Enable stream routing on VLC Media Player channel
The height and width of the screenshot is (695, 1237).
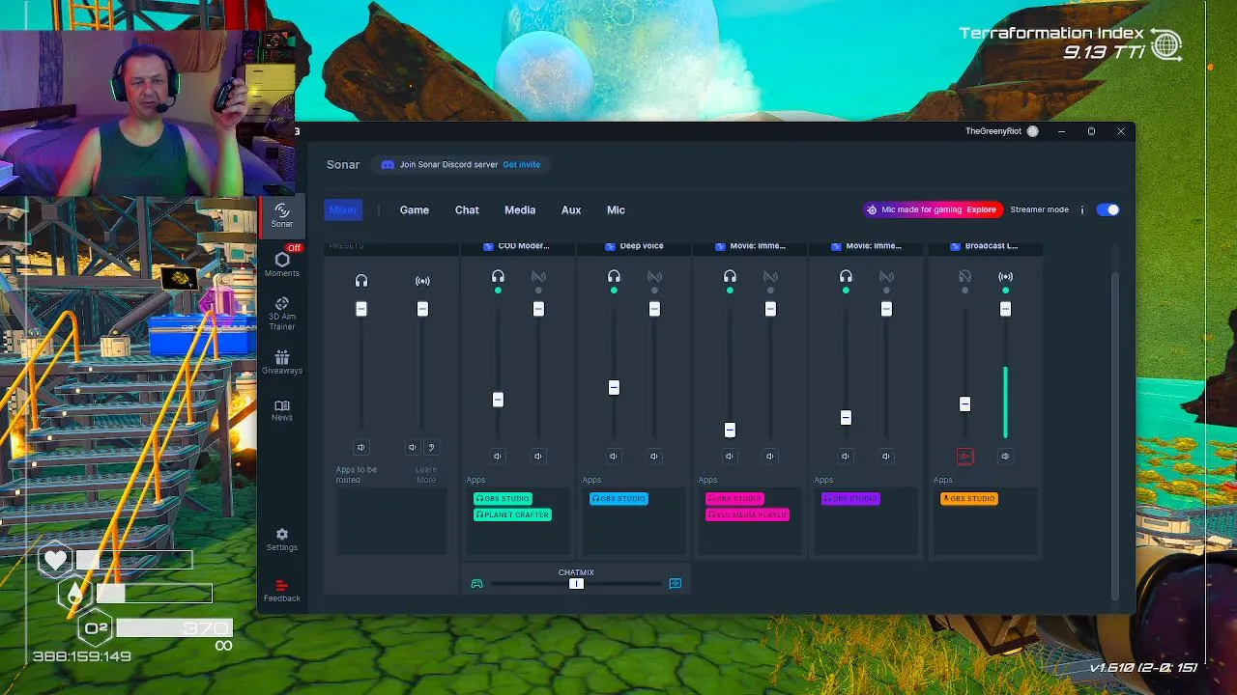coord(770,277)
